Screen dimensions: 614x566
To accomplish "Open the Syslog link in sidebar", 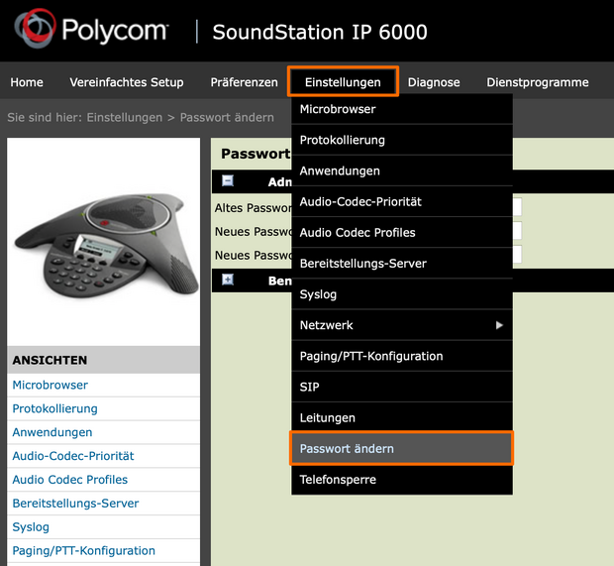I will point(31,527).
